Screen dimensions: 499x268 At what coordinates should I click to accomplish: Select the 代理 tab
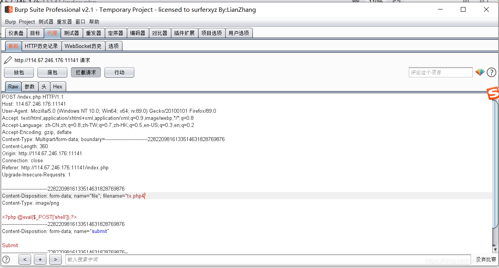(52, 33)
